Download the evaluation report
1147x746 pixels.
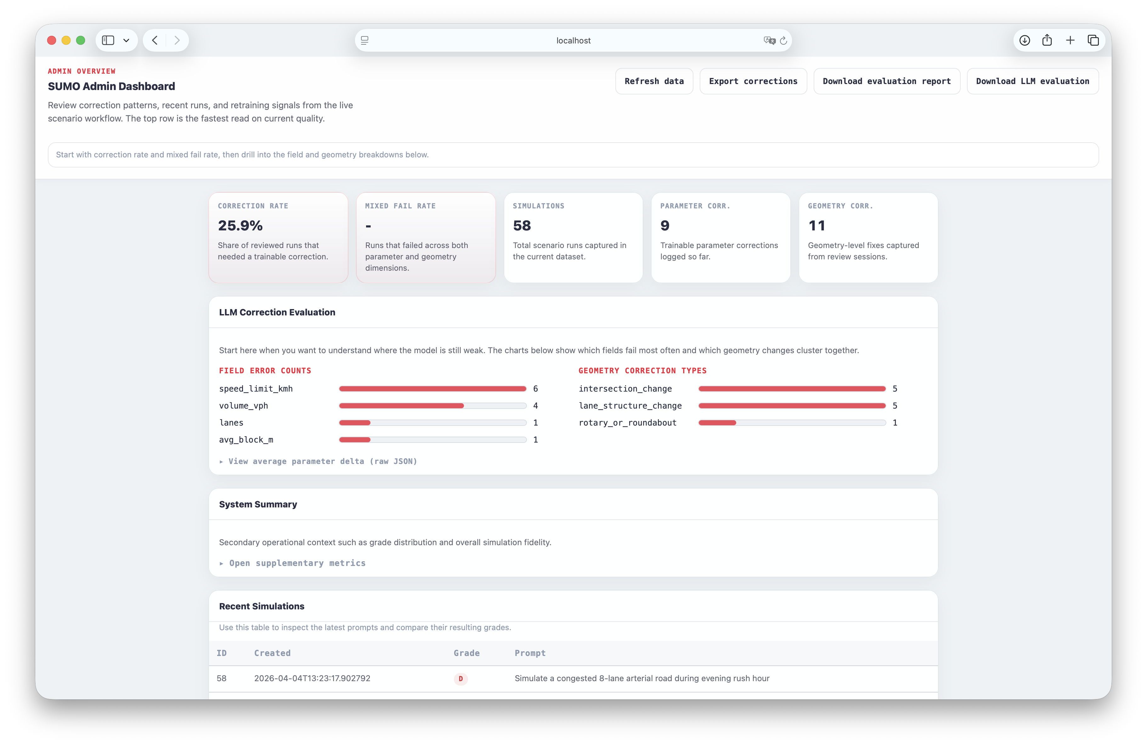(887, 81)
